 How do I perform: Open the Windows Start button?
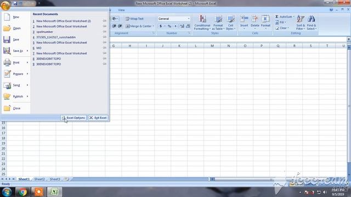(7, 192)
